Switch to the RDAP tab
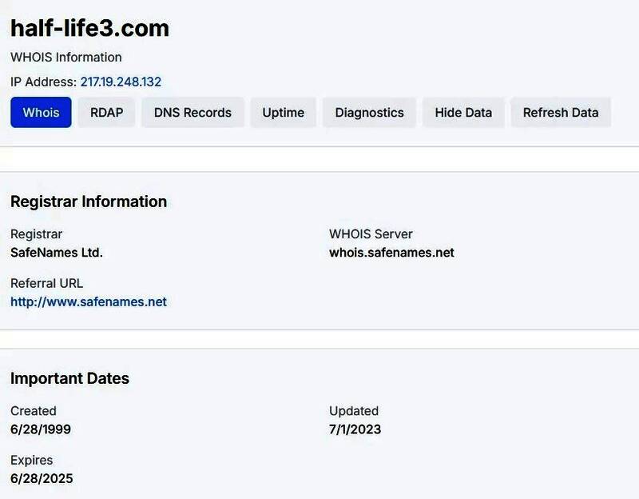Image resolution: width=639 pixels, height=499 pixels. coord(106,113)
